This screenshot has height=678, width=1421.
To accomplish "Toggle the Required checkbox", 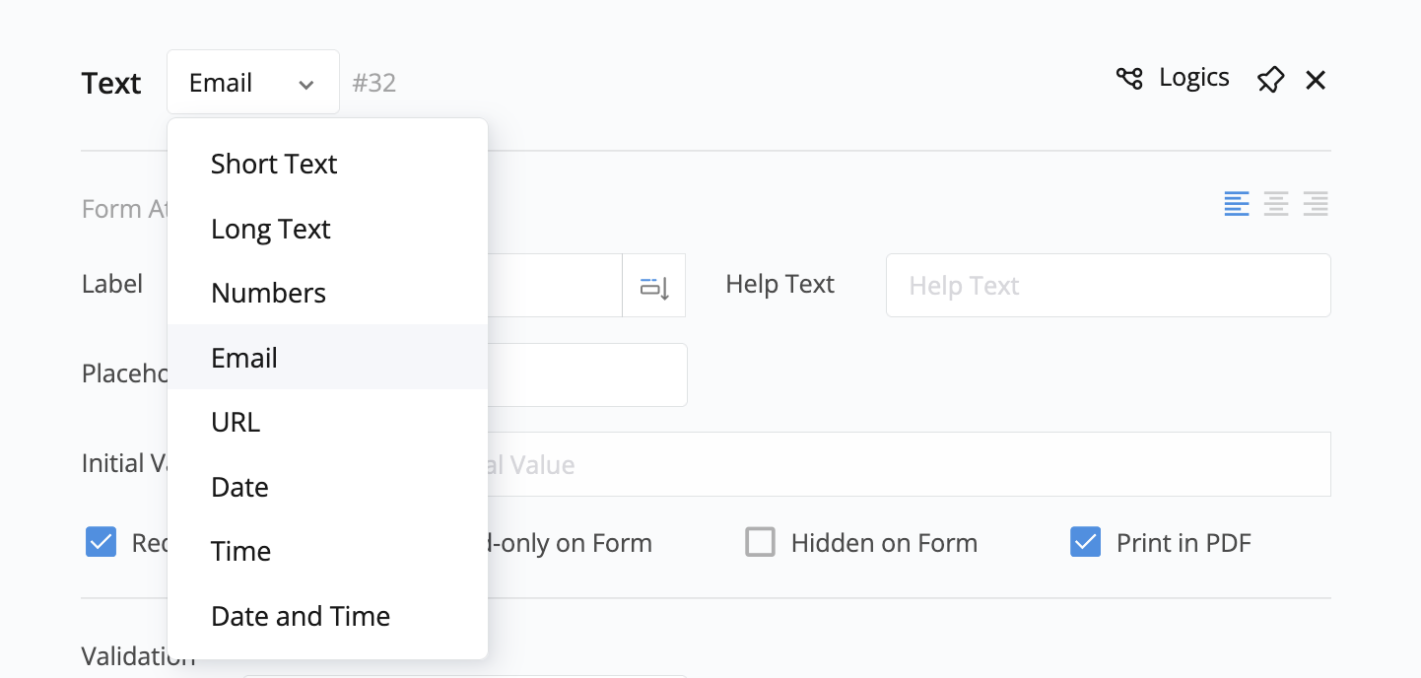I will tap(101, 542).
